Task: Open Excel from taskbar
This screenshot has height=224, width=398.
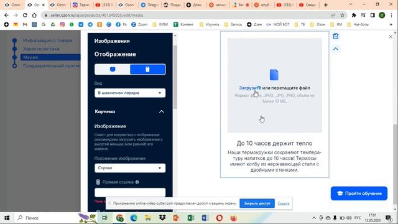Action: point(191,218)
